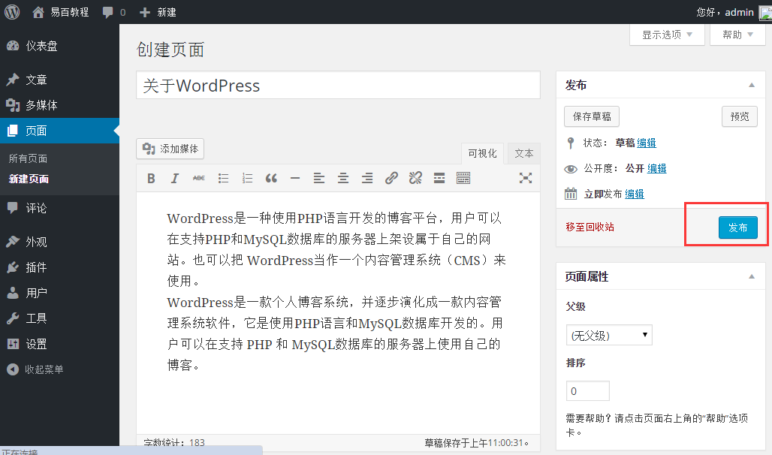The width and height of the screenshot is (772, 455).
Task: Go to the 文章 posts menu
Action: [59, 80]
